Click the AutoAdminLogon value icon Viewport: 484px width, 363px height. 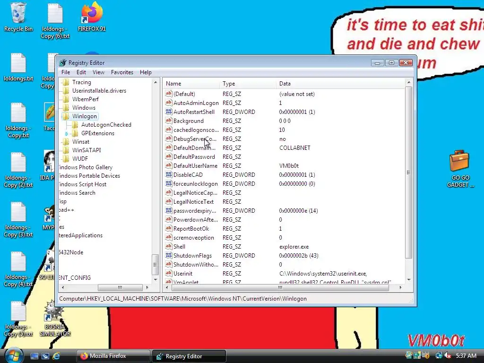pos(169,103)
